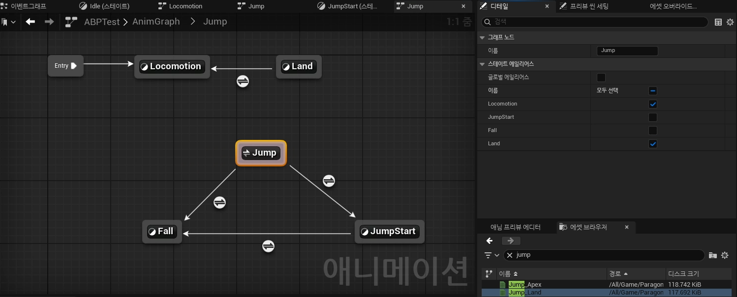Sort assets by the 디스크 크기 column

coord(699,273)
